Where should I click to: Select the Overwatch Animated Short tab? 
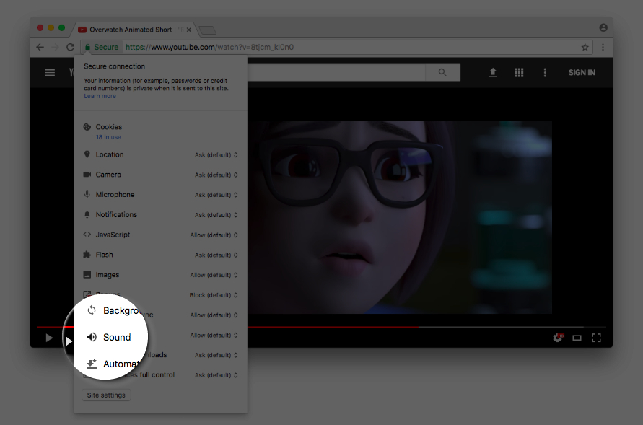click(132, 30)
